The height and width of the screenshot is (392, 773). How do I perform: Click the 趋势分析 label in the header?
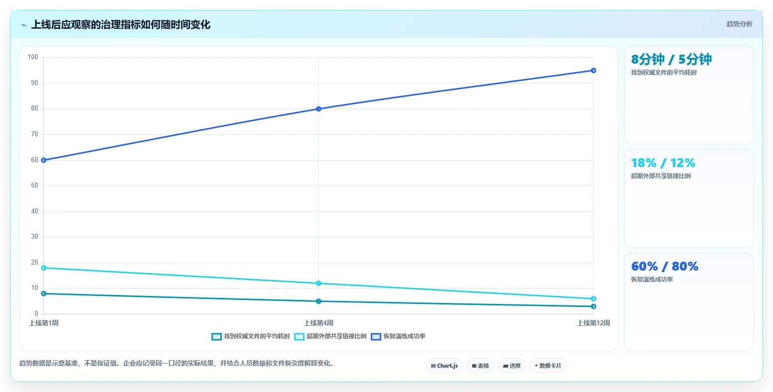pos(740,24)
